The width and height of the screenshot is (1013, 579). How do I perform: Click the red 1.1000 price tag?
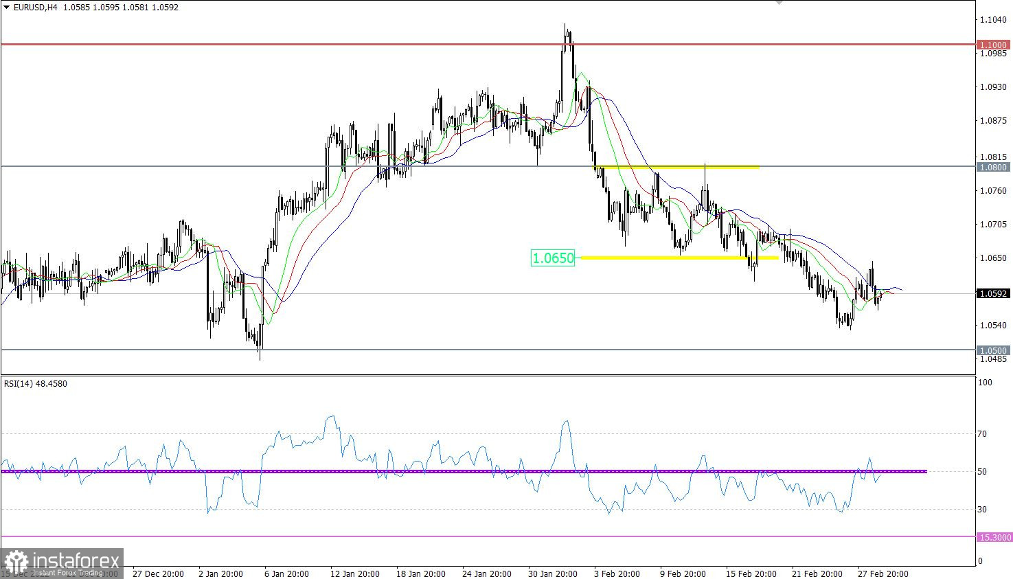pos(994,45)
